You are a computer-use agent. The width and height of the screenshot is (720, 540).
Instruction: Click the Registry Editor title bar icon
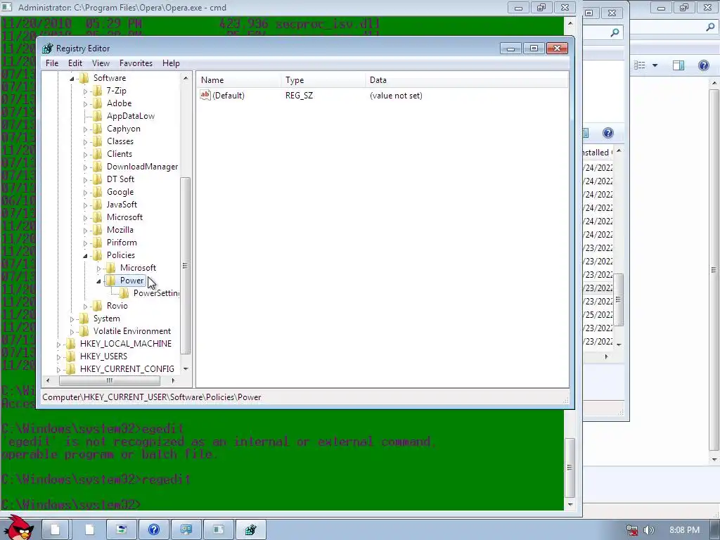click(47, 49)
